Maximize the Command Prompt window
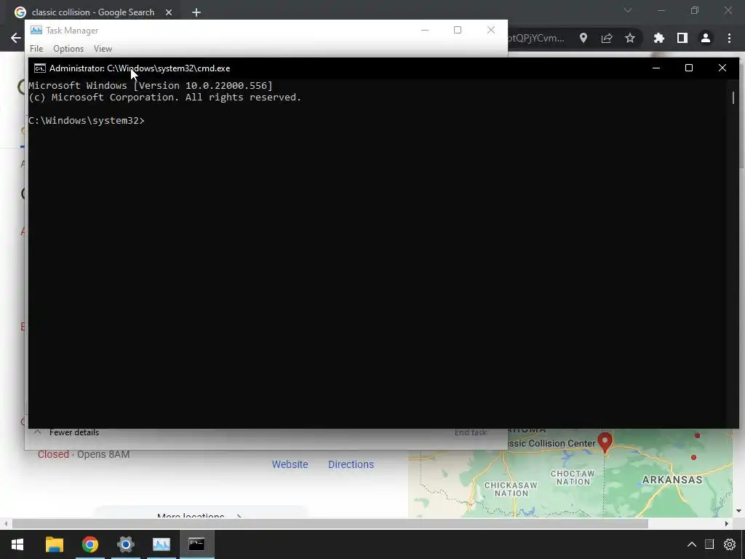This screenshot has height=559, width=745. tap(688, 68)
